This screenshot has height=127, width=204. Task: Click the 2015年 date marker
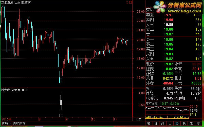pyautogui.click(x=6, y=119)
